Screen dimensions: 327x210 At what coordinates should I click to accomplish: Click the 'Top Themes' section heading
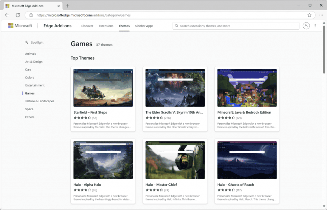point(83,58)
